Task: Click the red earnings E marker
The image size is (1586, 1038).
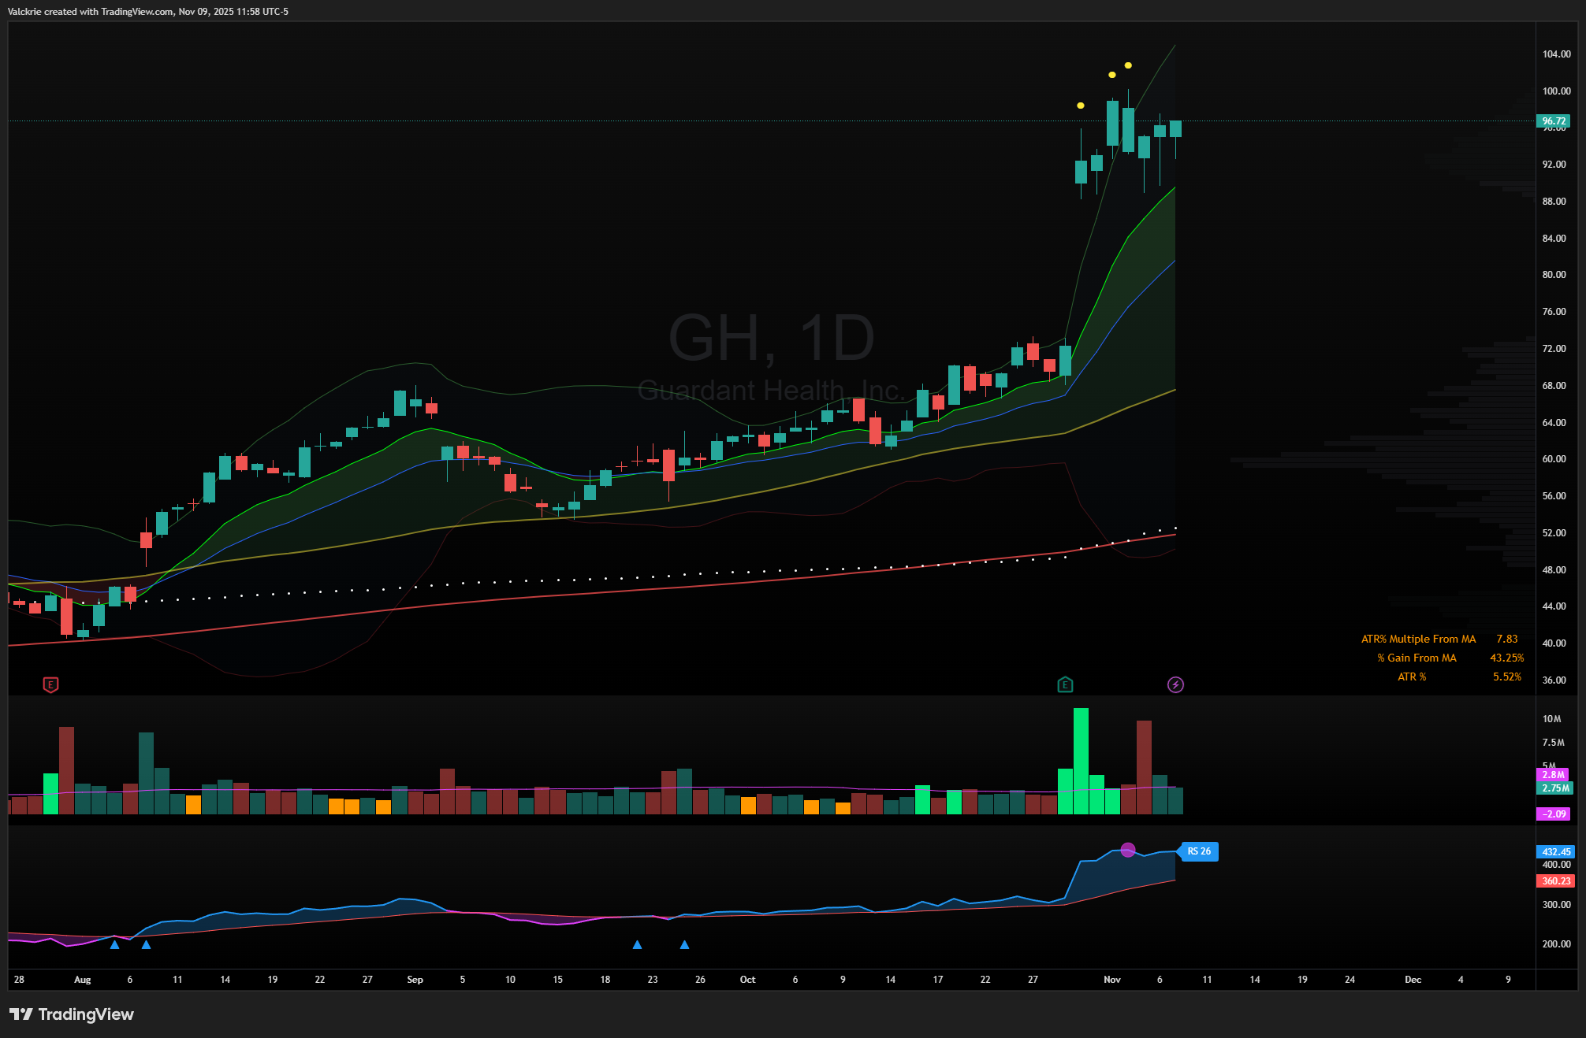Action: [50, 684]
